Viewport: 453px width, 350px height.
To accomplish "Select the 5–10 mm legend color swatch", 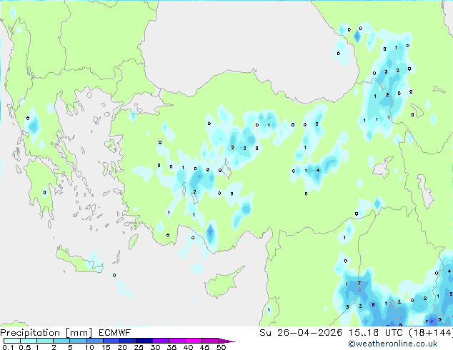I will (79, 341).
